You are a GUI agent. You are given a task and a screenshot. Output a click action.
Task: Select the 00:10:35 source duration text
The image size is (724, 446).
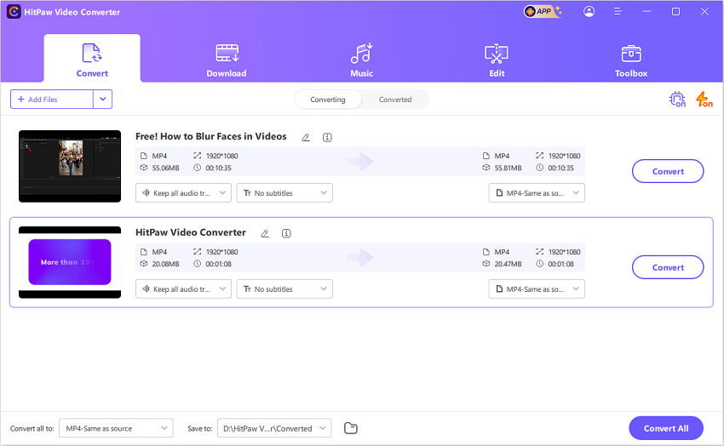tap(218, 168)
